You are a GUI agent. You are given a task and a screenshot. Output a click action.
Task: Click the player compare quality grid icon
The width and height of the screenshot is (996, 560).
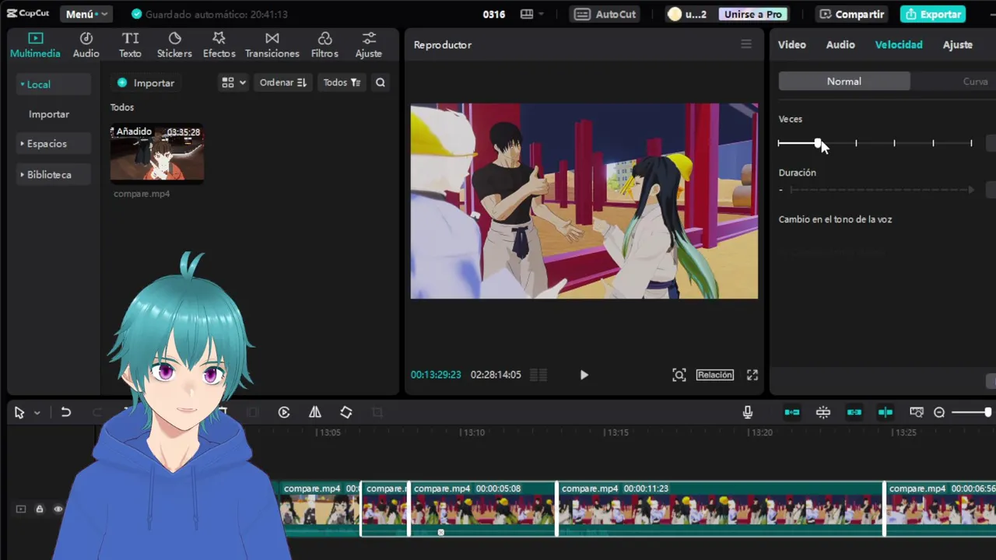tap(538, 375)
